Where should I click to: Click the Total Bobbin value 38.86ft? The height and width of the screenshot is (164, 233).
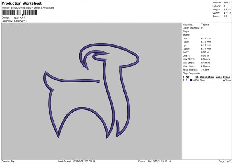pos(205,70)
